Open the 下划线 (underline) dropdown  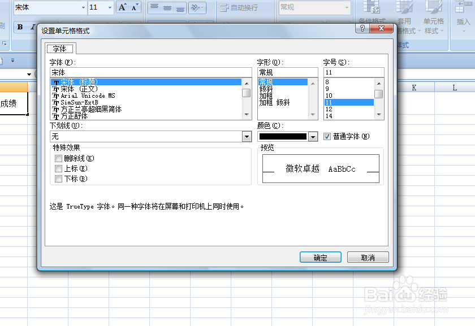[x=245, y=136]
